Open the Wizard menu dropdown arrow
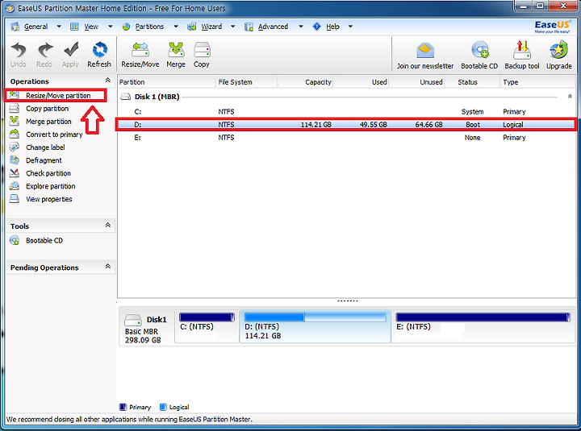This screenshot has width=581, height=431. click(x=232, y=27)
